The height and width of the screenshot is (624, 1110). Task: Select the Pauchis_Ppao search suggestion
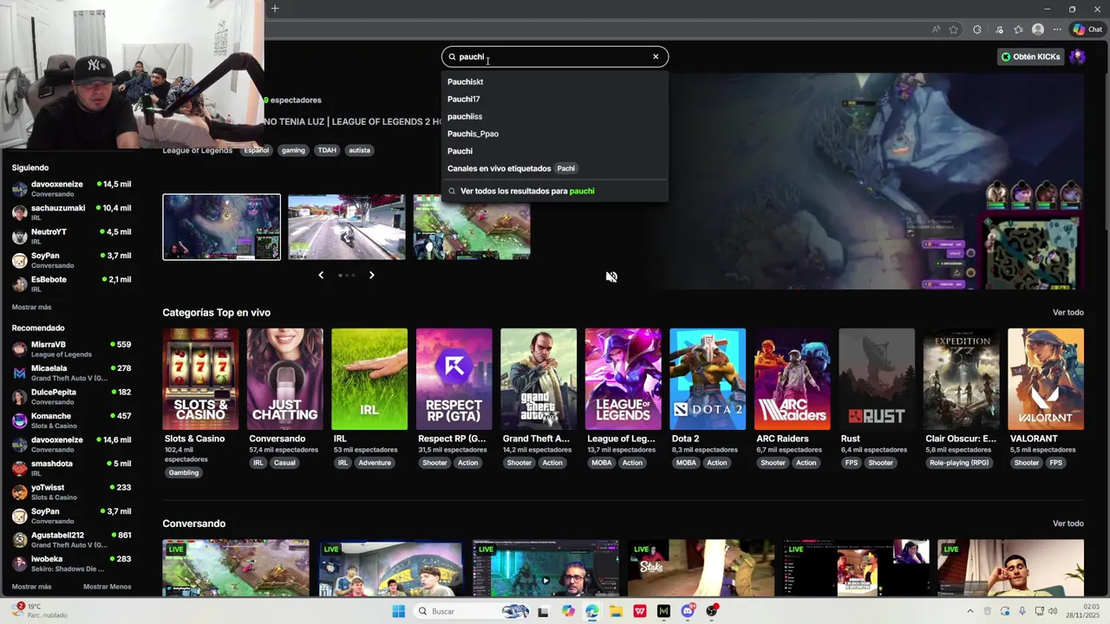click(x=555, y=133)
